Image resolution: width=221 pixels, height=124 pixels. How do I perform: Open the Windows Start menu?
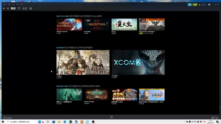pos(3,122)
